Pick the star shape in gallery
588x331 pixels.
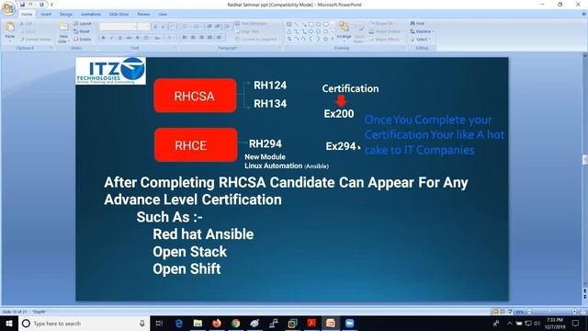pyautogui.click(x=325, y=39)
